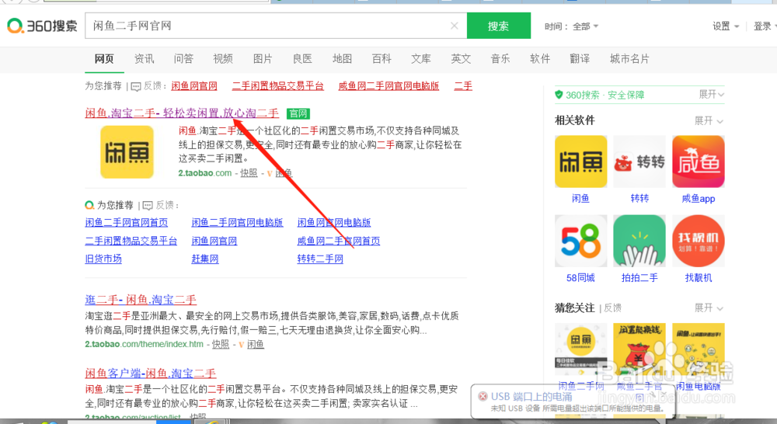Expand the 相关软件 section
777x424 pixels.
pyautogui.click(x=709, y=120)
